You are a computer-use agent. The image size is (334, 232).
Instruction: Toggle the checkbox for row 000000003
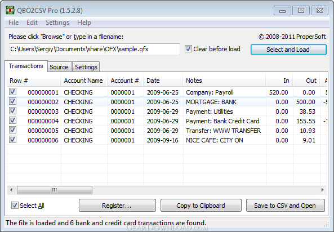click(12, 111)
